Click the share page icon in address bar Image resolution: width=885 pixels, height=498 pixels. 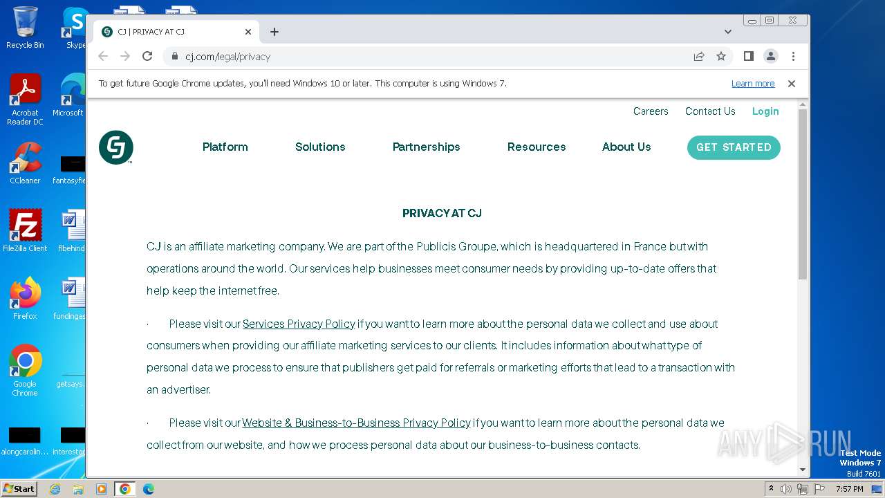pos(699,56)
